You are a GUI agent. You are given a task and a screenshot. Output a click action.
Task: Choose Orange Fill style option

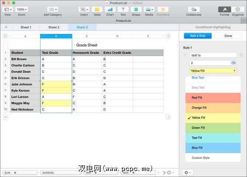[213, 108]
